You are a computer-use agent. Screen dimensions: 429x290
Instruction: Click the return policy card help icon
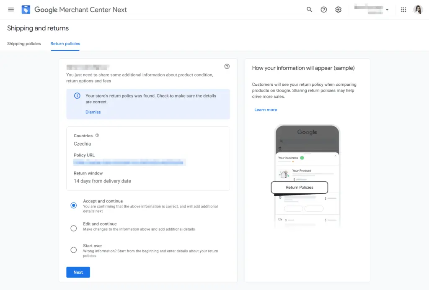(227, 67)
